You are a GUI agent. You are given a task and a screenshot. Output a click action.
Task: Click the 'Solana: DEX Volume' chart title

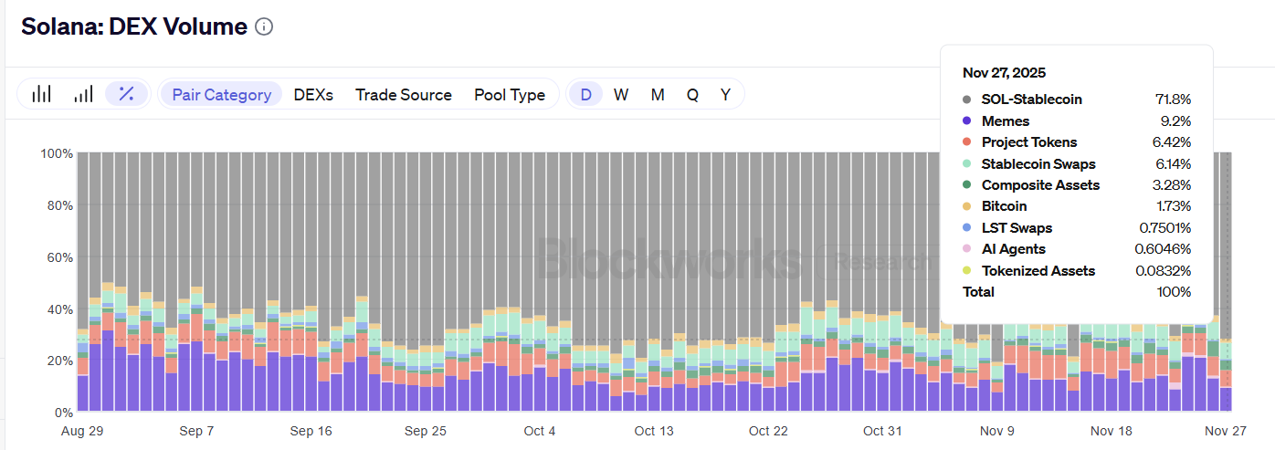coord(134,27)
